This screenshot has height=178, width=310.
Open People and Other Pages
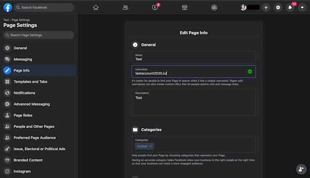click(39, 127)
